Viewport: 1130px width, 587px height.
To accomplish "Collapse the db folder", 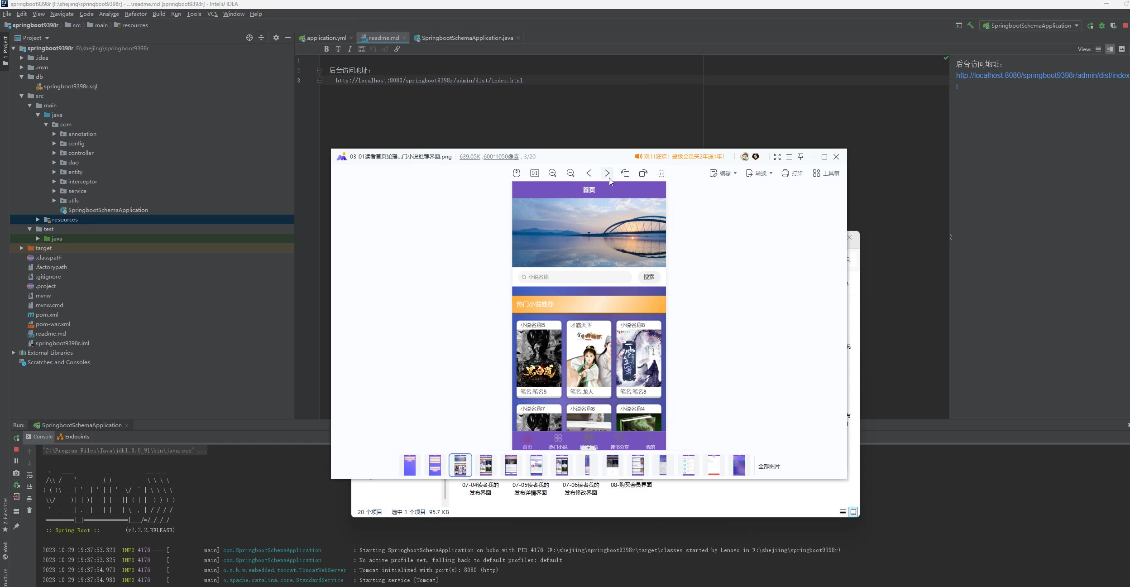I will click(x=21, y=77).
